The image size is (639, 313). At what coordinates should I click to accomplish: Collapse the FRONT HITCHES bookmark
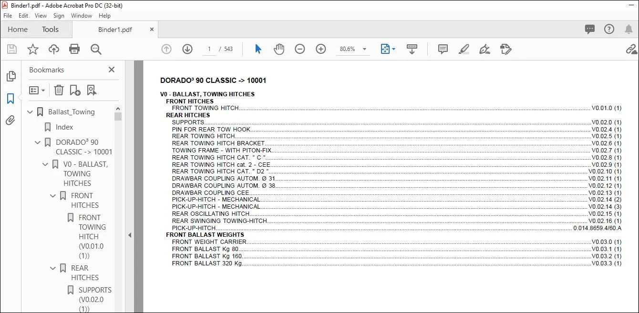click(x=53, y=196)
